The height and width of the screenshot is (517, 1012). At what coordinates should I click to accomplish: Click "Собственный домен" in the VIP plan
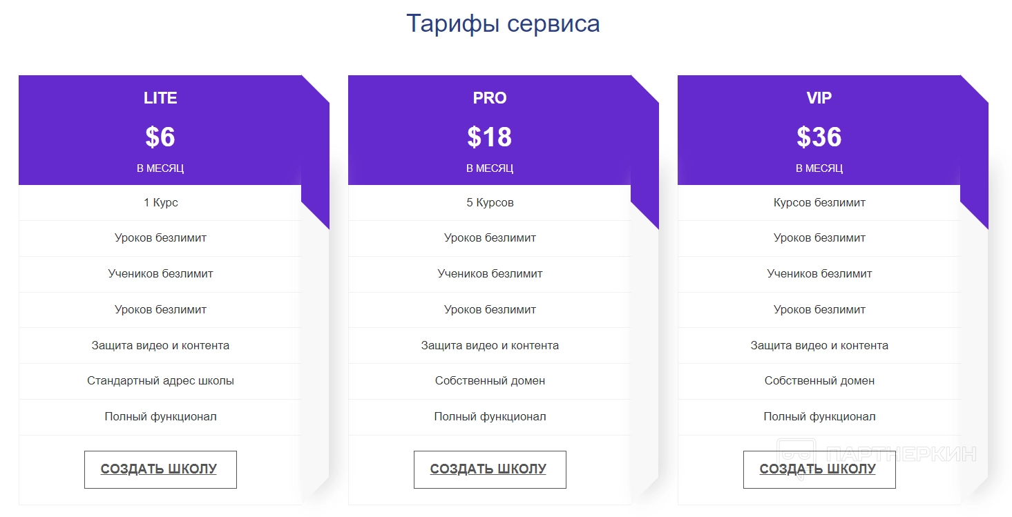coord(819,381)
